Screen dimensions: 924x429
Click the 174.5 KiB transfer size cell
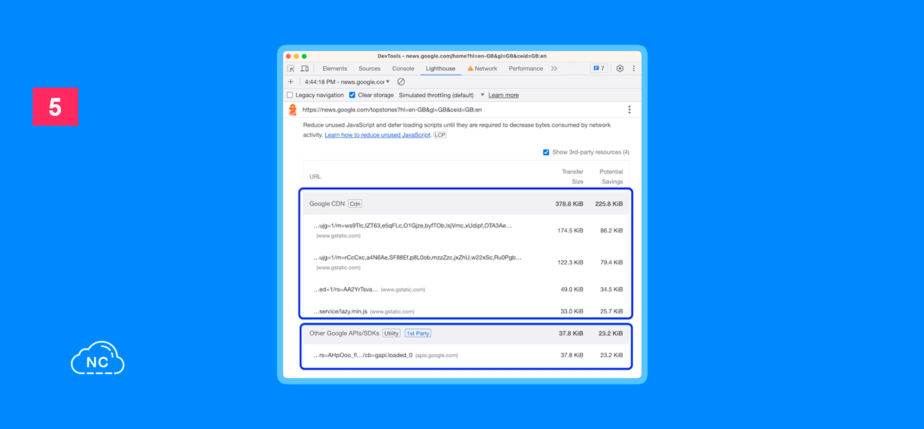(570, 231)
